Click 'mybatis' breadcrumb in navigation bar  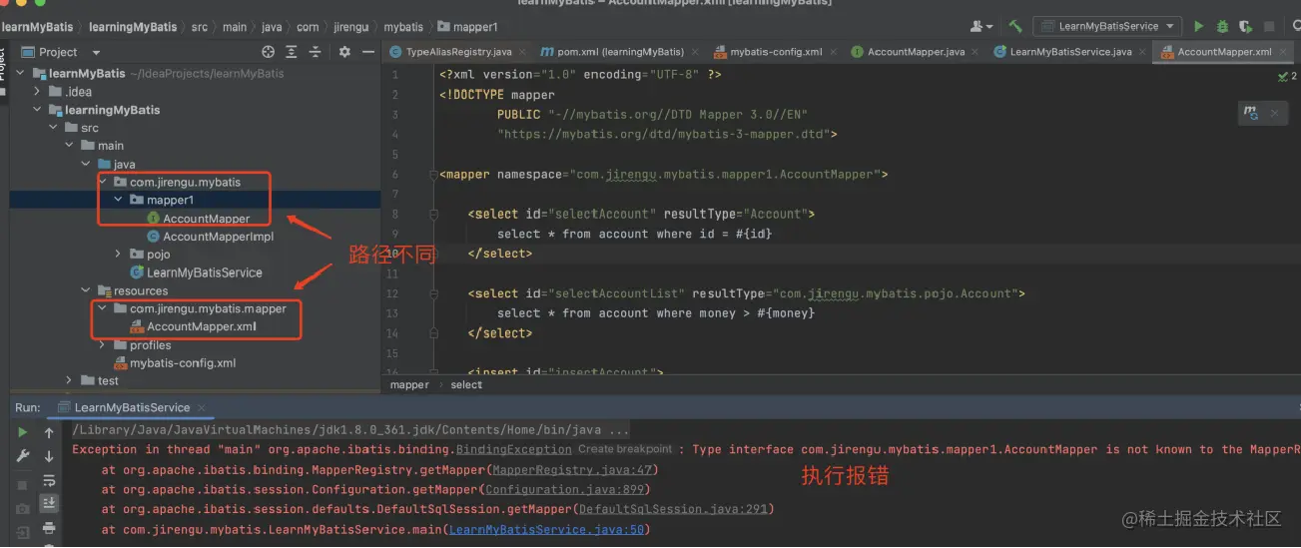[x=403, y=27]
